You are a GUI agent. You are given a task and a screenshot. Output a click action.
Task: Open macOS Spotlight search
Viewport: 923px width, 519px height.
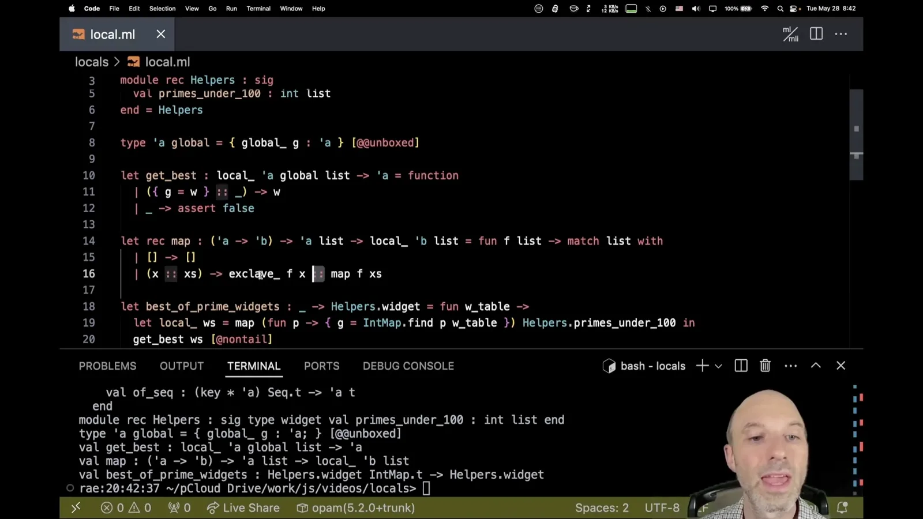pos(781,9)
